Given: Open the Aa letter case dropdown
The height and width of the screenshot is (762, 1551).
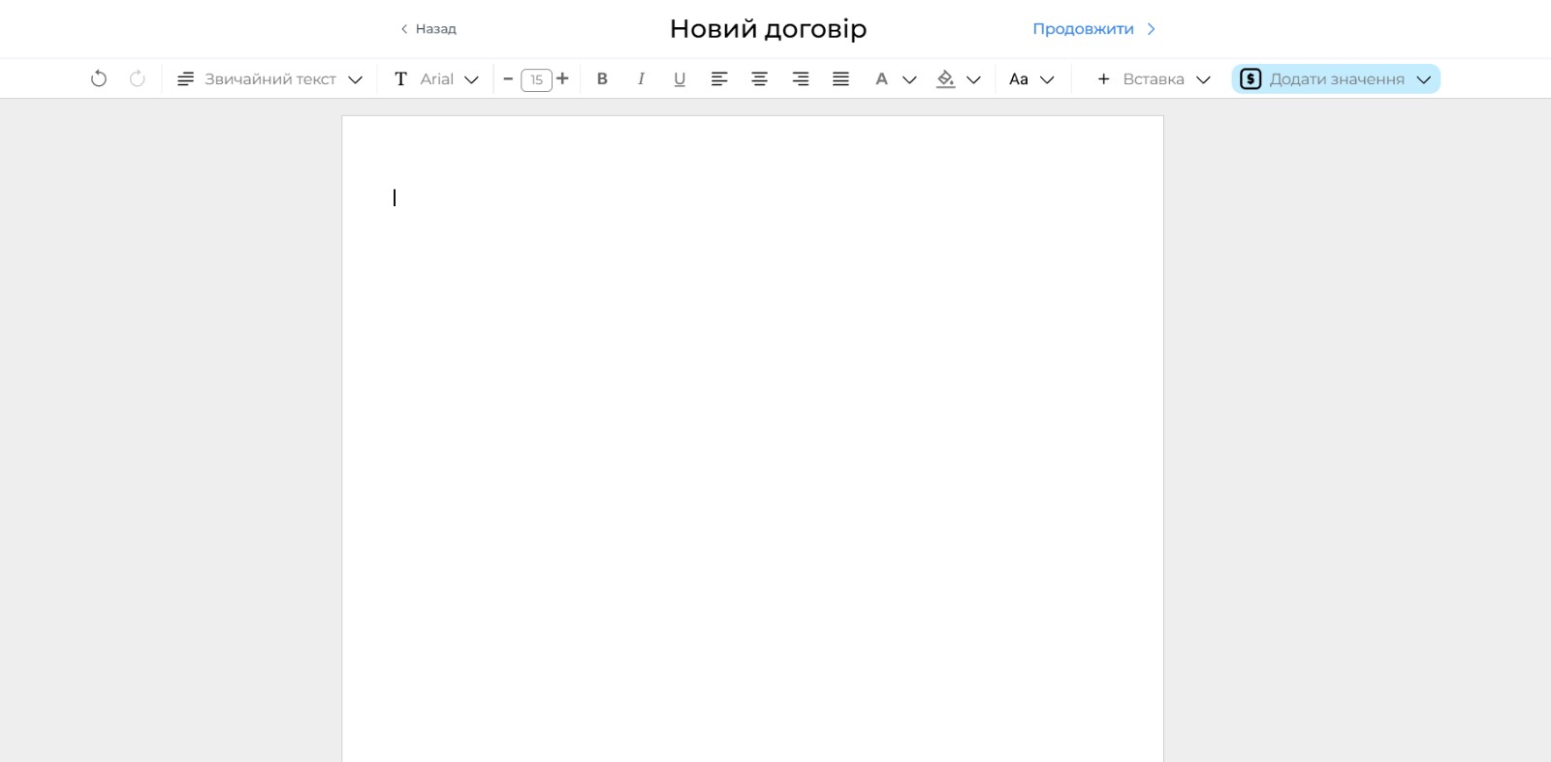Looking at the screenshot, I should point(1030,79).
